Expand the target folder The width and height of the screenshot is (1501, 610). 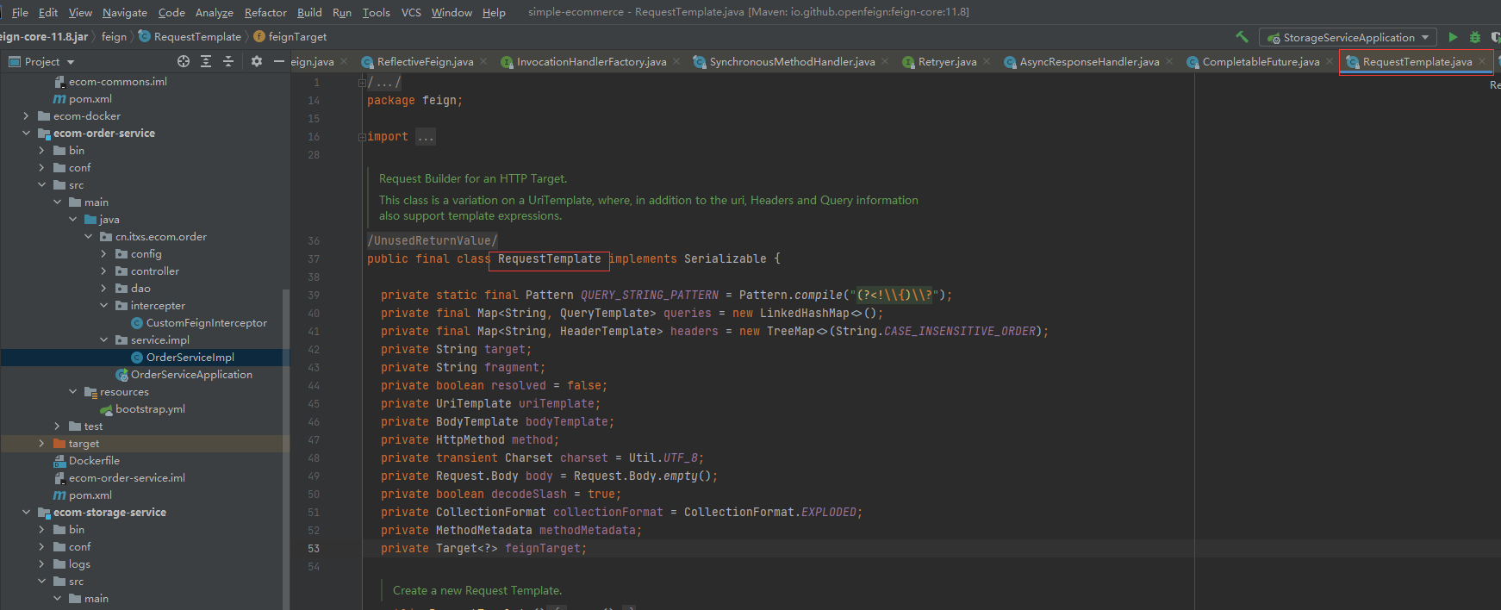pos(41,443)
